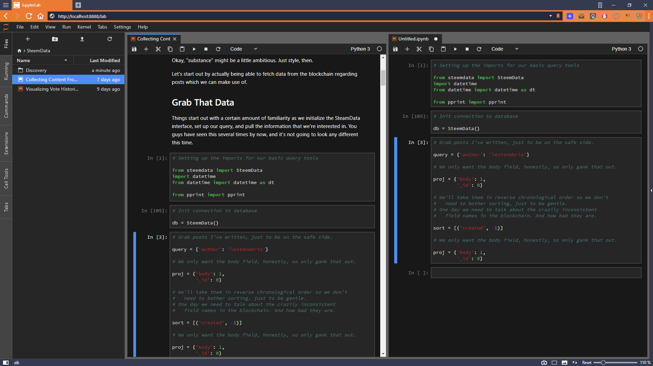Image resolution: width=653 pixels, height=366 pixels.
Task: Click the browser back arrow
Action: (x=6, y=16)
